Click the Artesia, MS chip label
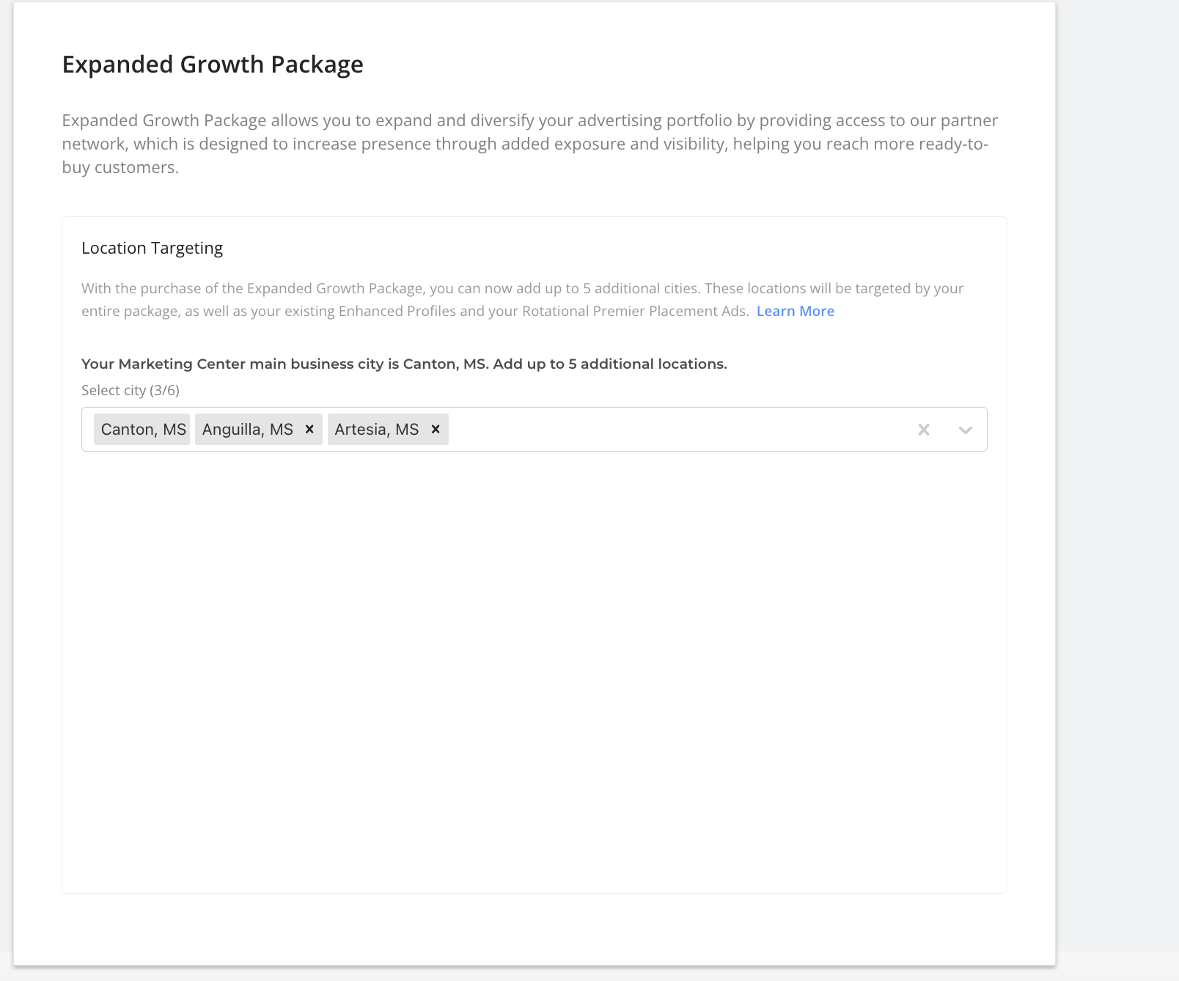The width and height of the screenshot is (1179, 981). click(376, 430)
